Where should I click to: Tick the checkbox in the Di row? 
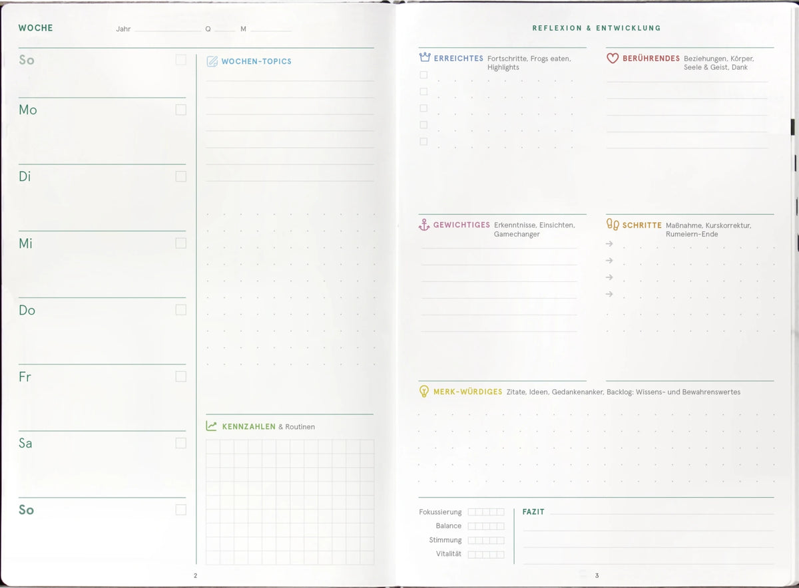(x=181, y=176)
